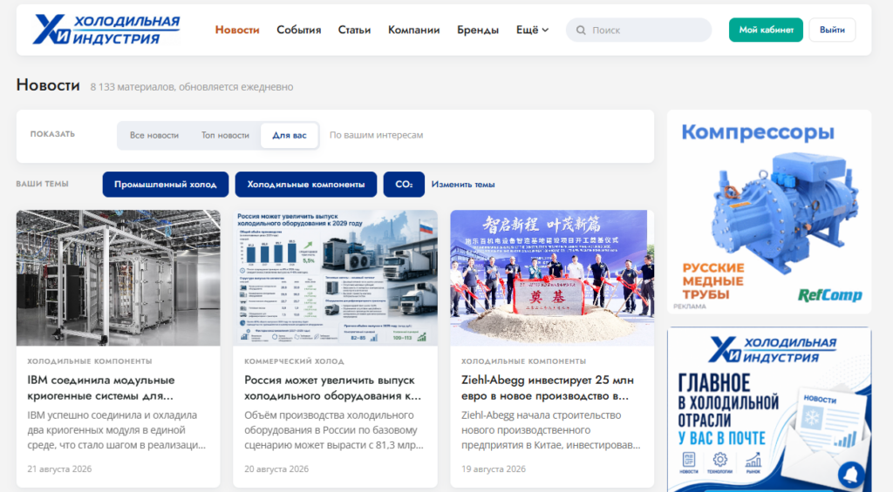Switch to the Все новости filter

click(x=154, y=135)
